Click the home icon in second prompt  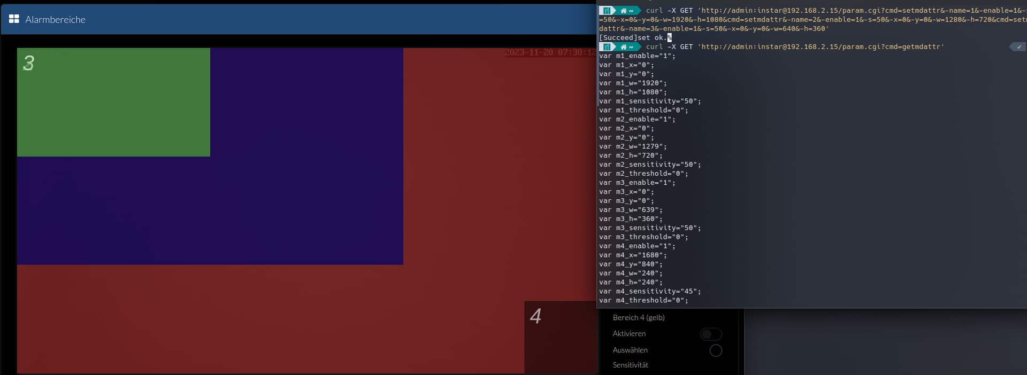pyautogui.click(x=623, y=47)
